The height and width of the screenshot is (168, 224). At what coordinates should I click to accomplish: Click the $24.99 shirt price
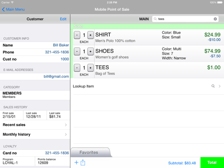pos(212,35)
